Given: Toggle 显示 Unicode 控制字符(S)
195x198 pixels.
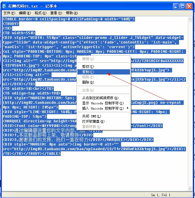Looking at the screenshot, I should point(104,103).
